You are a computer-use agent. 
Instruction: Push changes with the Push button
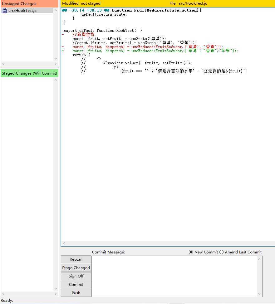tap(76, 293)
